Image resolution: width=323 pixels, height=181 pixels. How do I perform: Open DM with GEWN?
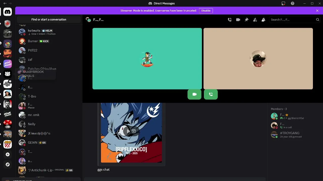[49, 143]
